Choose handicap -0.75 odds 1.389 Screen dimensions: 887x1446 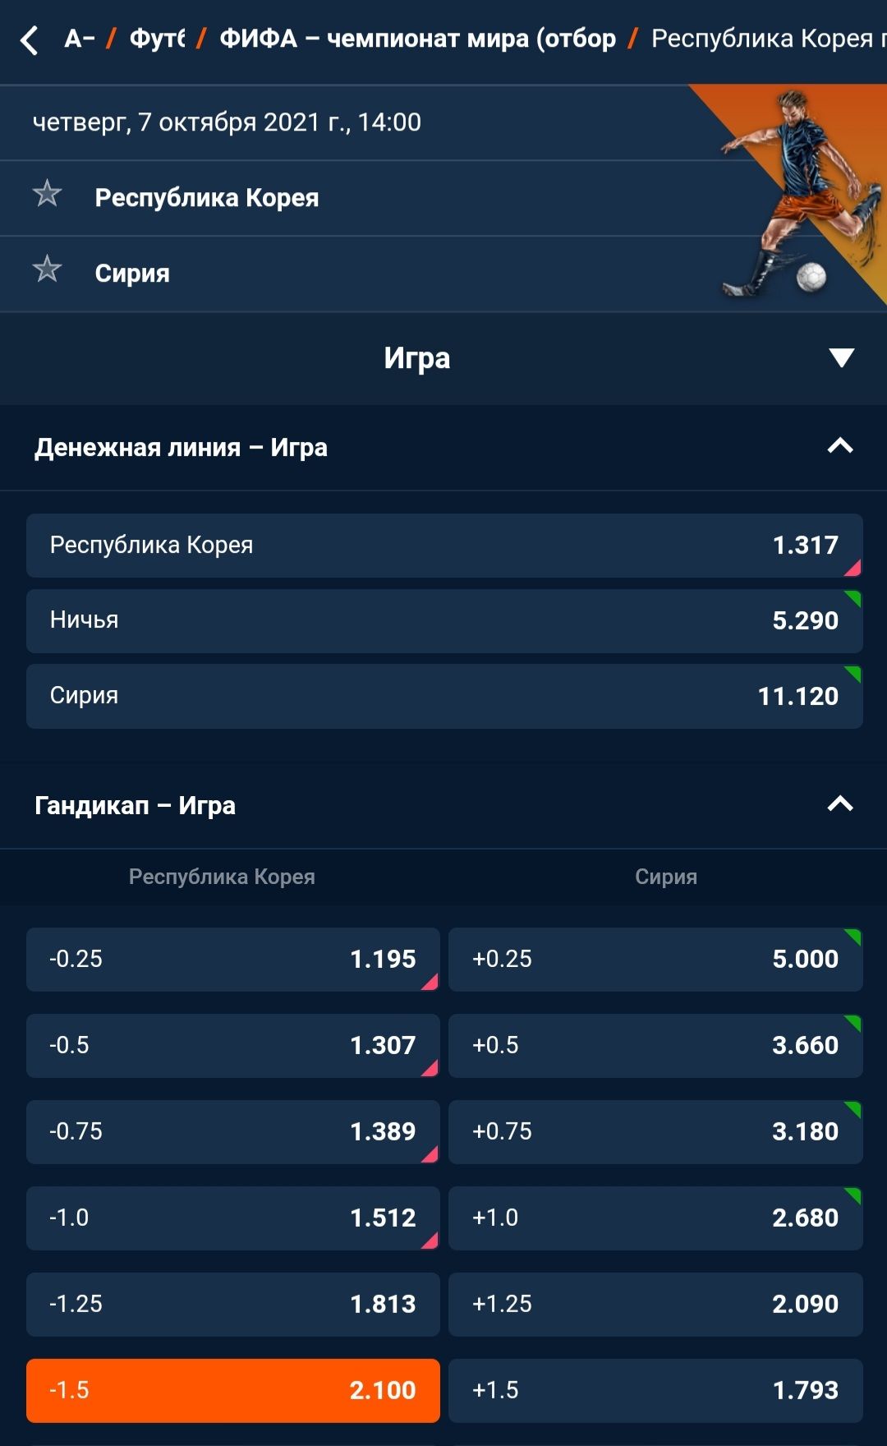coord(233,1132)
